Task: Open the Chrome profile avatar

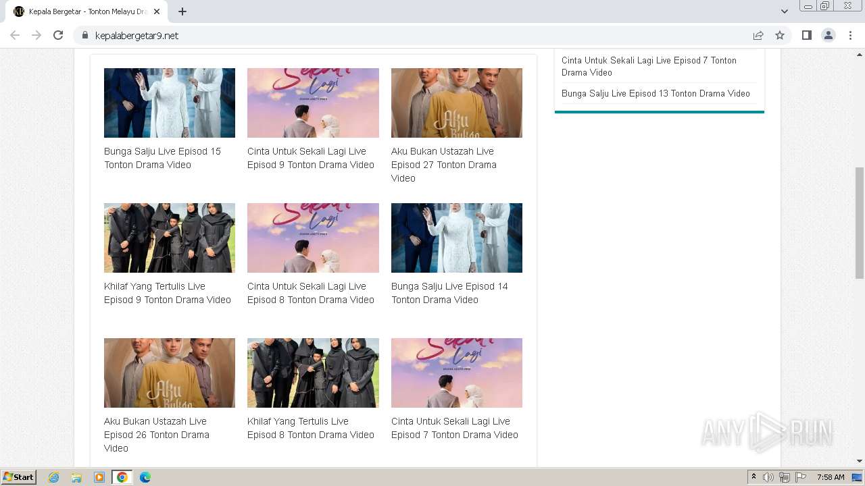Action: [x=828, y=35]
